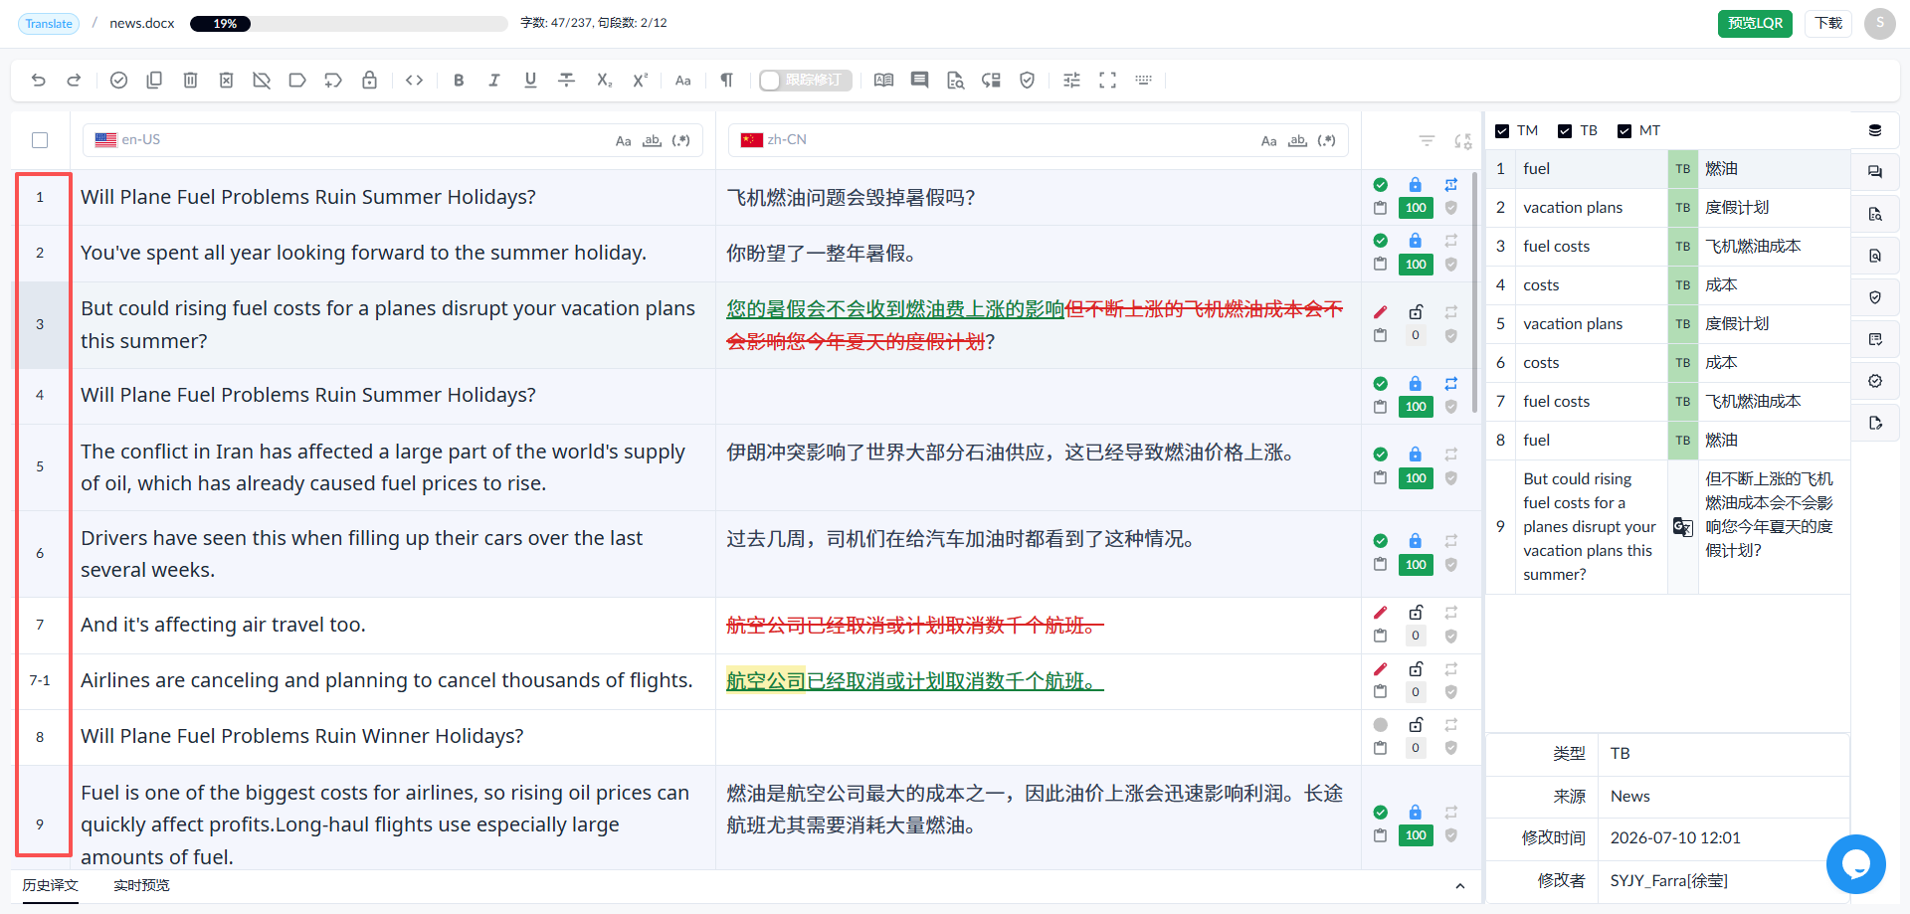The height and width of the screenshot is (914, 1910).
Task: Click the zh-CN target search field
Action: click(1038, 140)
